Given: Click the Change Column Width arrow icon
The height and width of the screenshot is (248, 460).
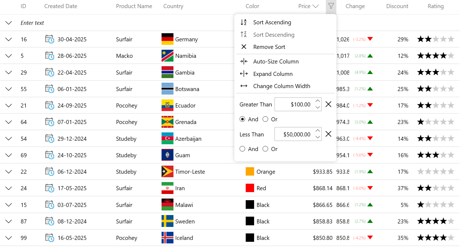Looking at the screenshot, I should pos(244,86).
